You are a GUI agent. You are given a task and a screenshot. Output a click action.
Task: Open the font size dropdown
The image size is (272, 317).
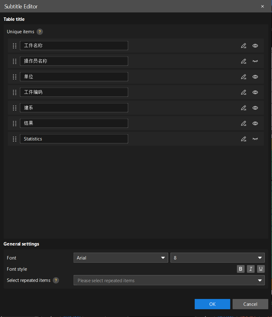260,257
